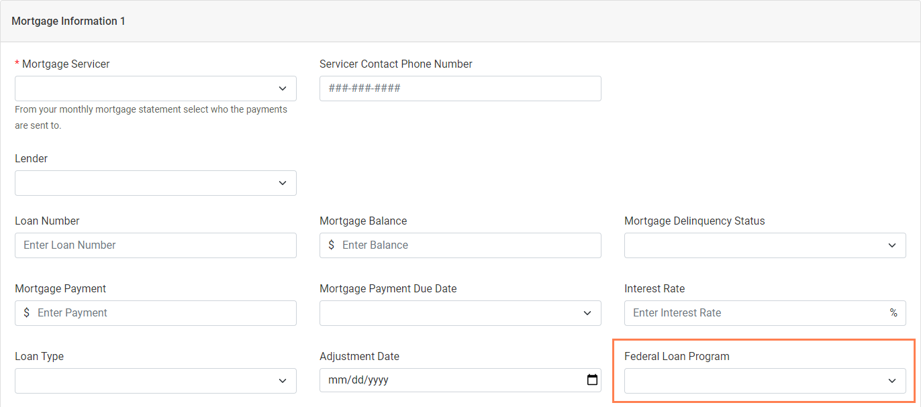Open the Adjustment Date calendar picker icon
This screenshot has width=921, height=407.
point(592,380)
